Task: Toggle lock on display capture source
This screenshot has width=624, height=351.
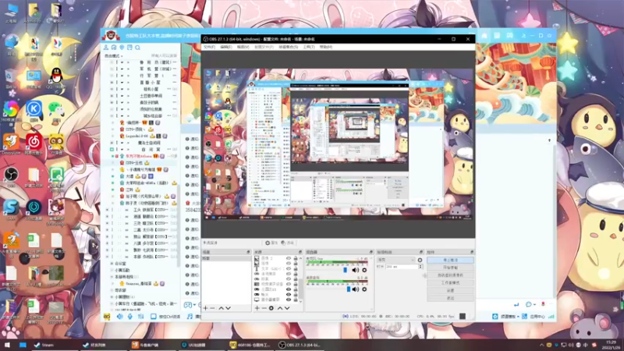Action: coord(296,300)
